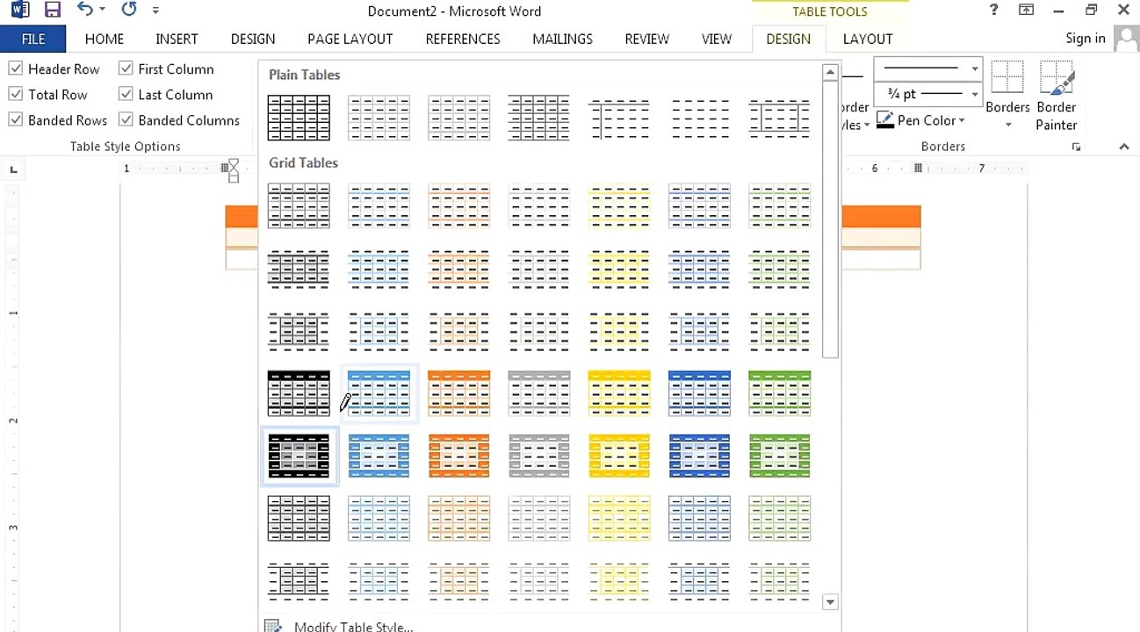Expand the Pen Color dropdown arrow
1140x632 pixels.
point(962,121)
